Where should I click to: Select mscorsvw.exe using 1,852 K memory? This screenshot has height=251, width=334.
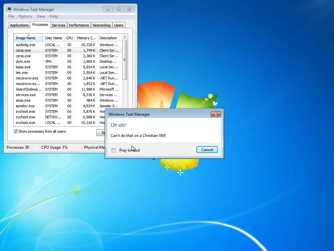pyautogui.click(x=68, y=84)
